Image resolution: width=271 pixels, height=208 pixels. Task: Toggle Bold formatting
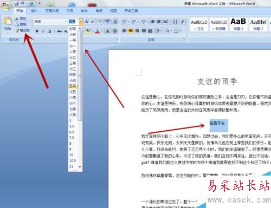[x=37, y=31]
